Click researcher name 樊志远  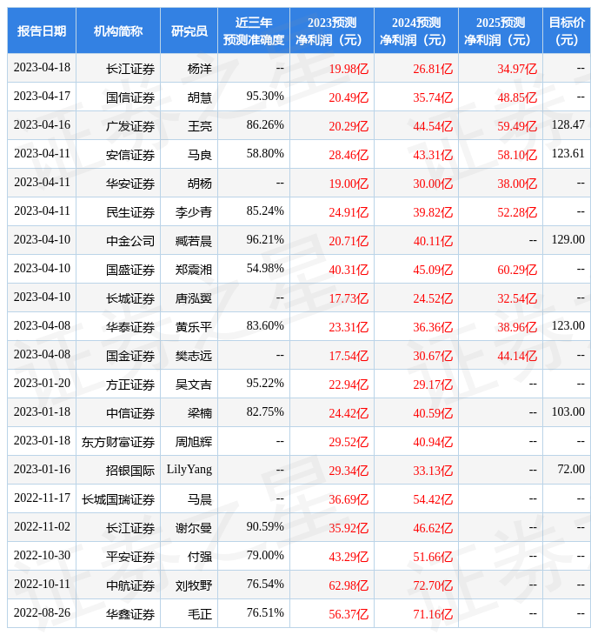pos(194,356)
